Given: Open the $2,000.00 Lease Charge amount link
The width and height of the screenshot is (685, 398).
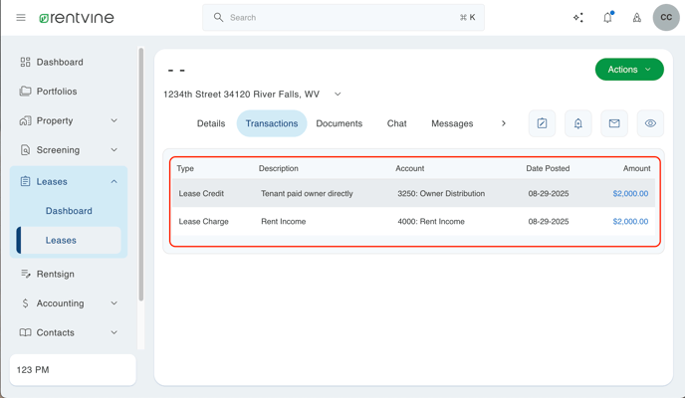Looking at the screenshot, I should pos(629,222).
